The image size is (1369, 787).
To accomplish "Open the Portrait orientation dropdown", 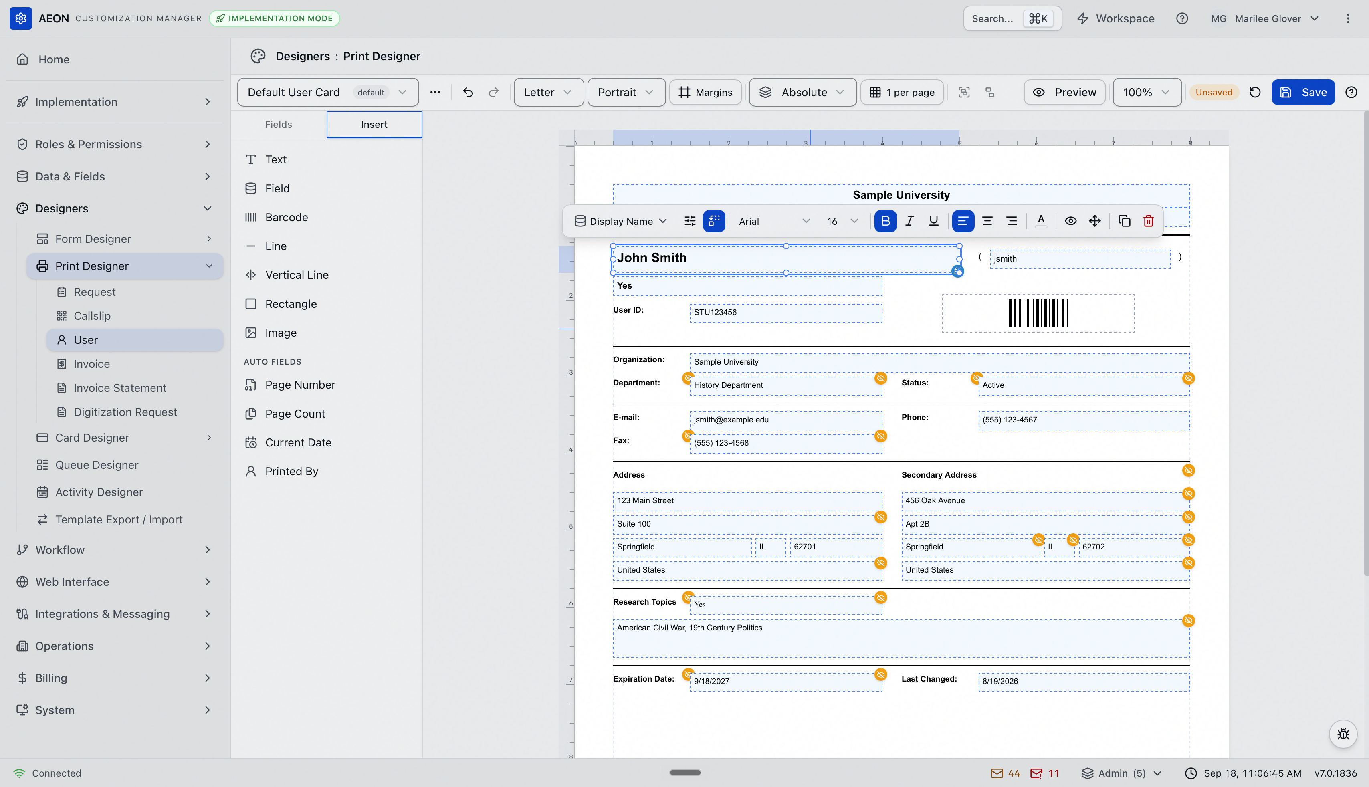I will [x=626, y=93].
